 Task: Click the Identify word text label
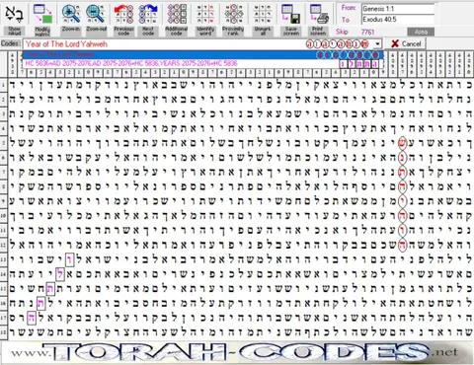pos(205,31)
